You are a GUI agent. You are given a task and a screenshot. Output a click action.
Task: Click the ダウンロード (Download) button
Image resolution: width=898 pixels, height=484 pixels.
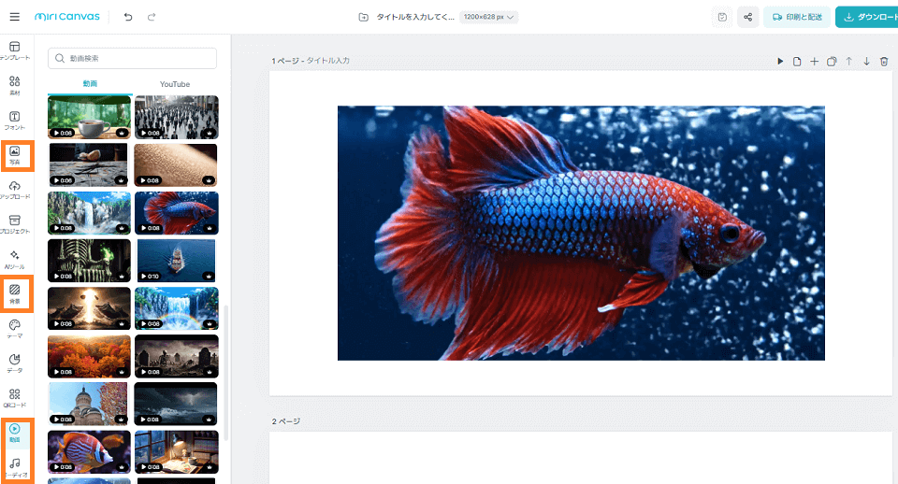(x=867, y=17)
